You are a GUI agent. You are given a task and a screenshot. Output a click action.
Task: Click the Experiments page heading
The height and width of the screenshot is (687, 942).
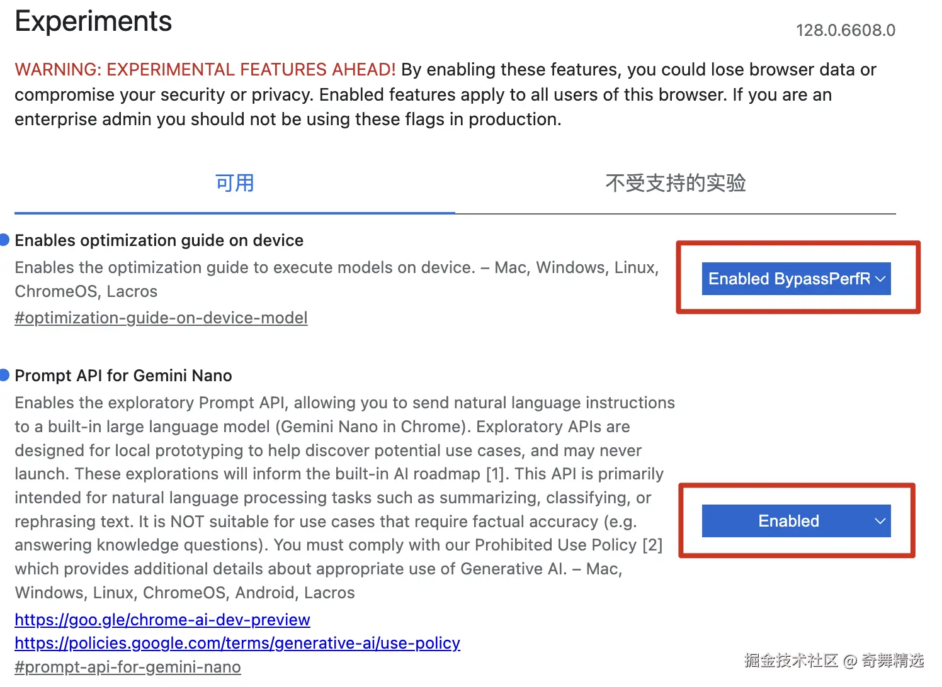click(x=93, y=21)
